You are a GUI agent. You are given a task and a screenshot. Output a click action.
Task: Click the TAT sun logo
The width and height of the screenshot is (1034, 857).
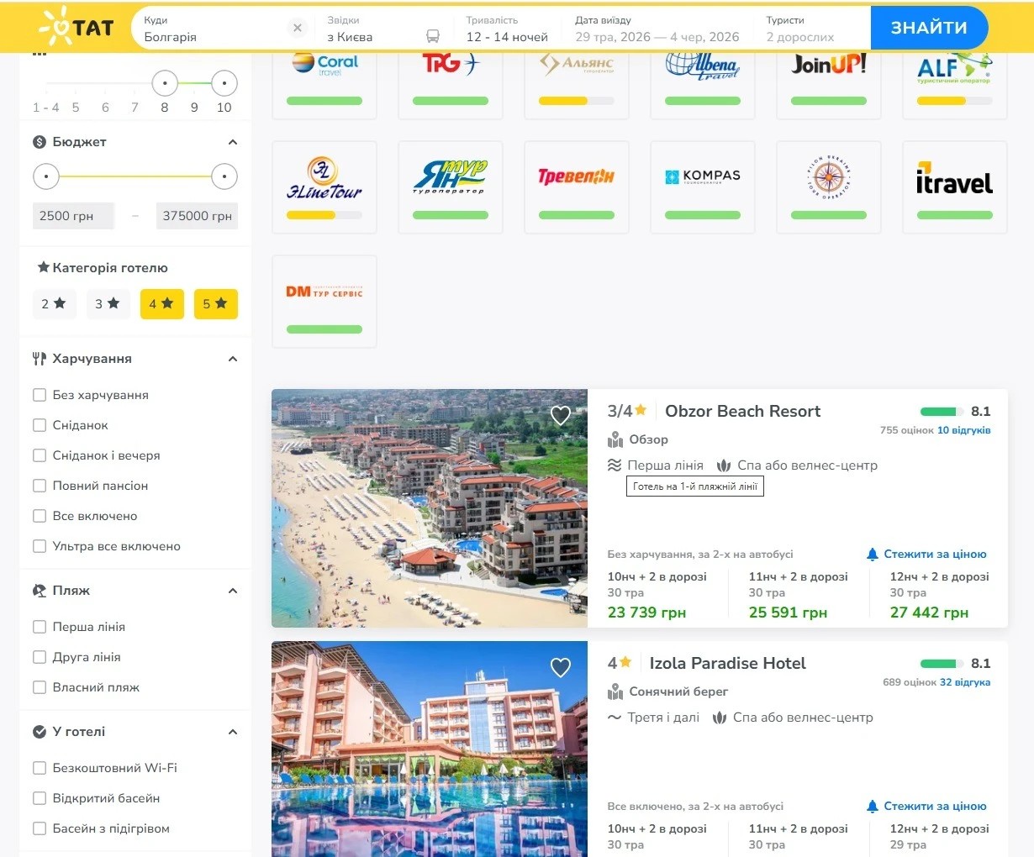tap(76, 28)
